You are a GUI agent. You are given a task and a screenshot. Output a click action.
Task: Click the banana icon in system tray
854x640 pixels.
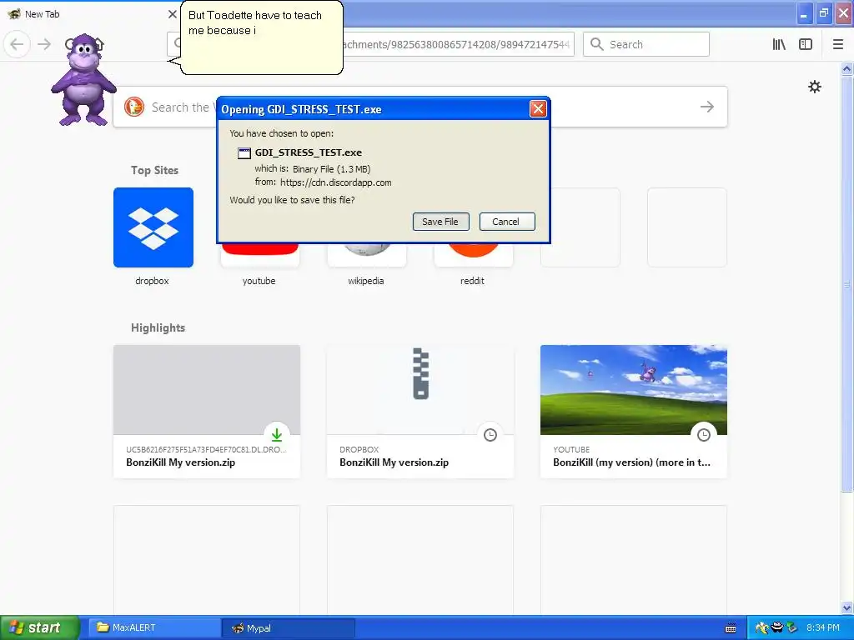click(x=761, y=628)
